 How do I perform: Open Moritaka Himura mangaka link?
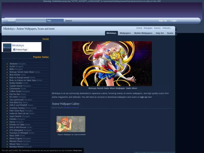pyautogui.click(x=17, y=147)
